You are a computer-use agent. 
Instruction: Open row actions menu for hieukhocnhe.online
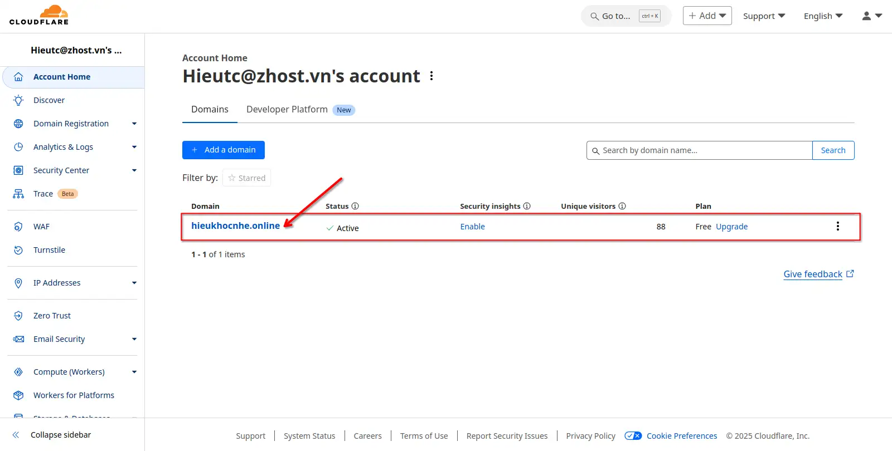click(837, 226)
